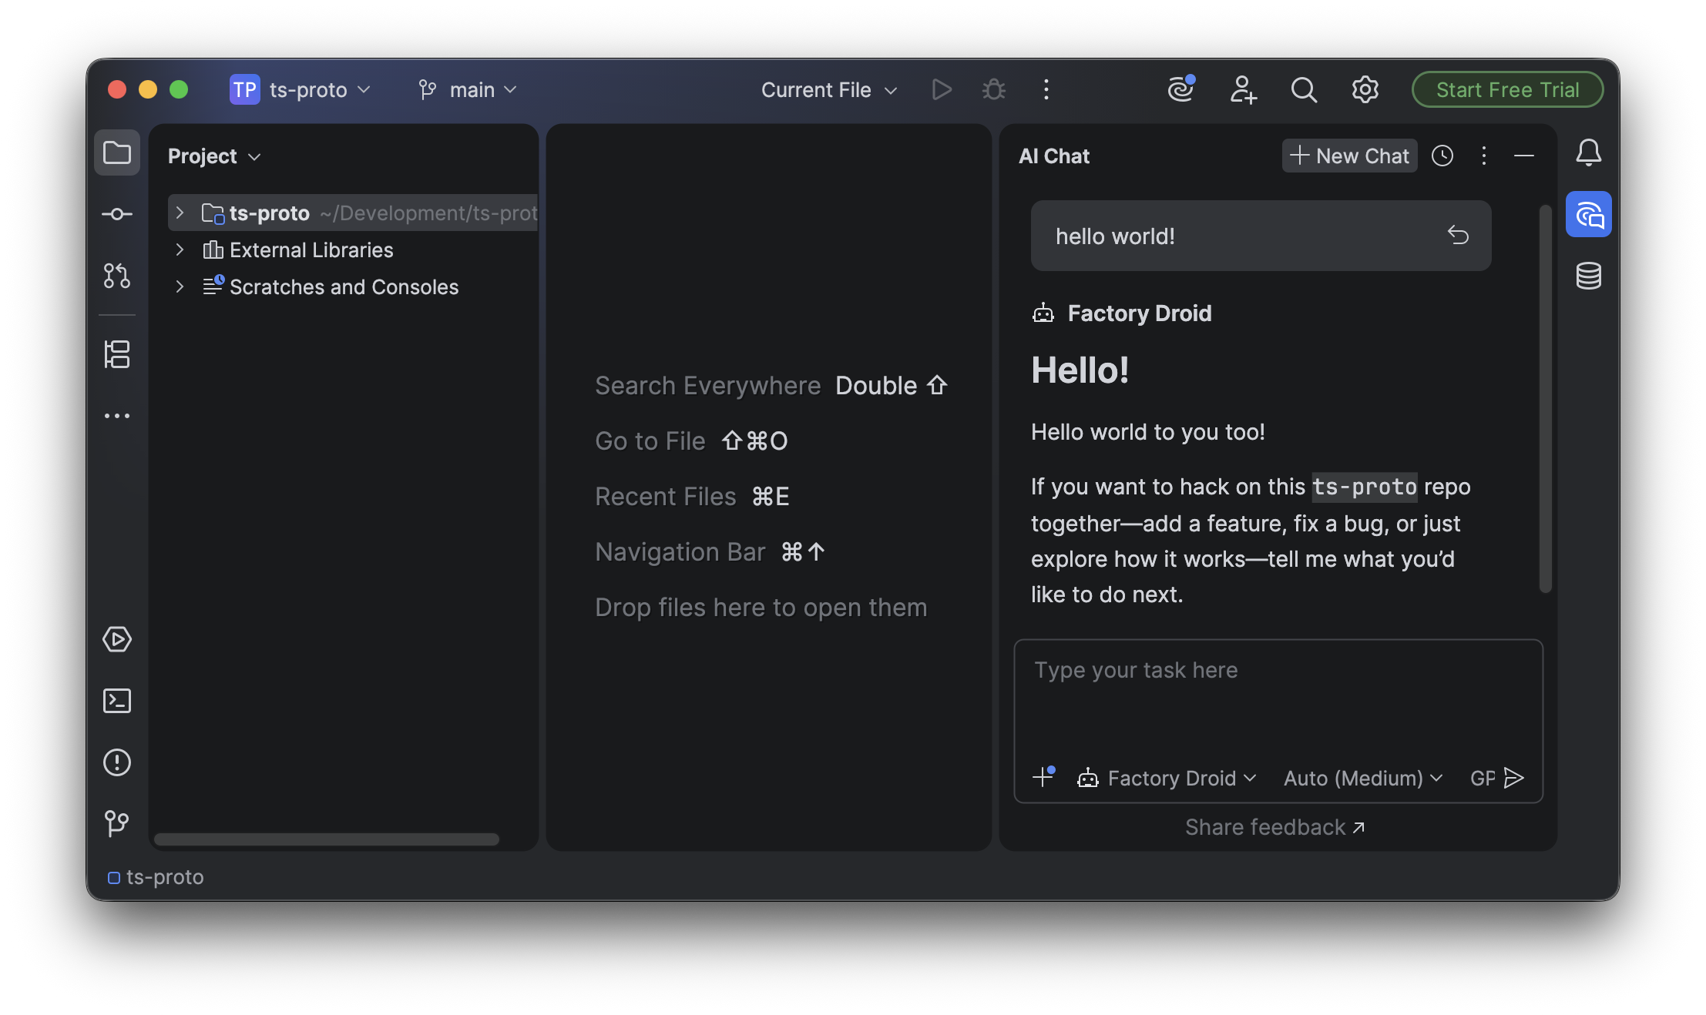Image resolution: width=1706 pixels, height=1015 pixels.
Task: Open the Git tool window
Action: pyautogui.click(x=117, y=822)
